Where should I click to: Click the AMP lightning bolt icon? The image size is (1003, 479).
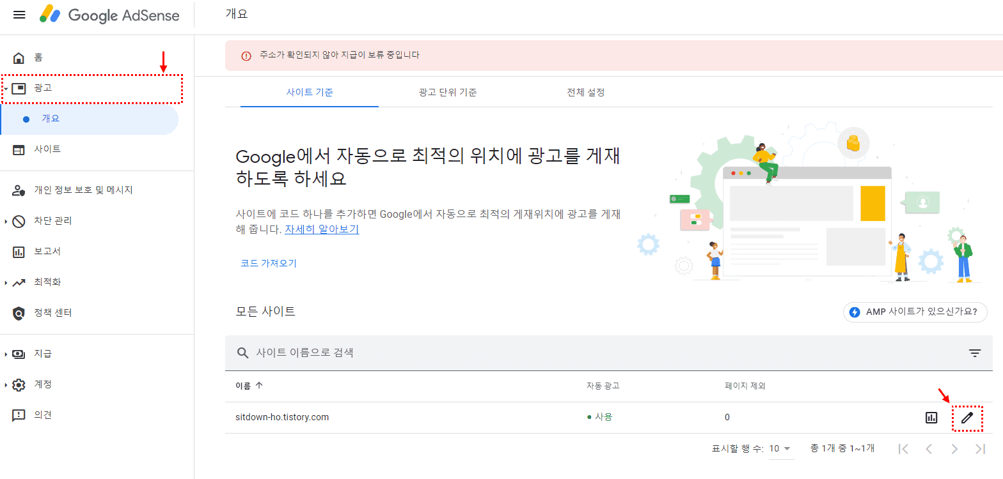[855, 312]
